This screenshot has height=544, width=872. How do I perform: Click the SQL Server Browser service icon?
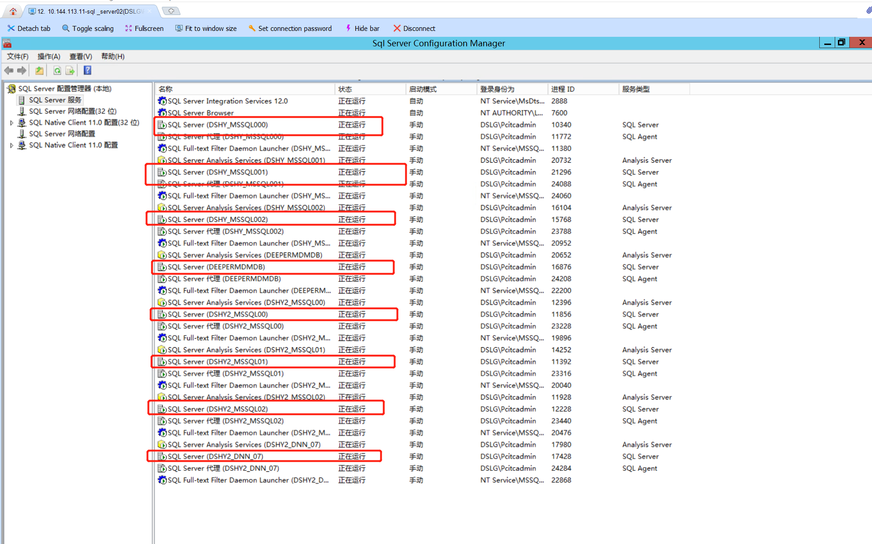pos(162,113)
